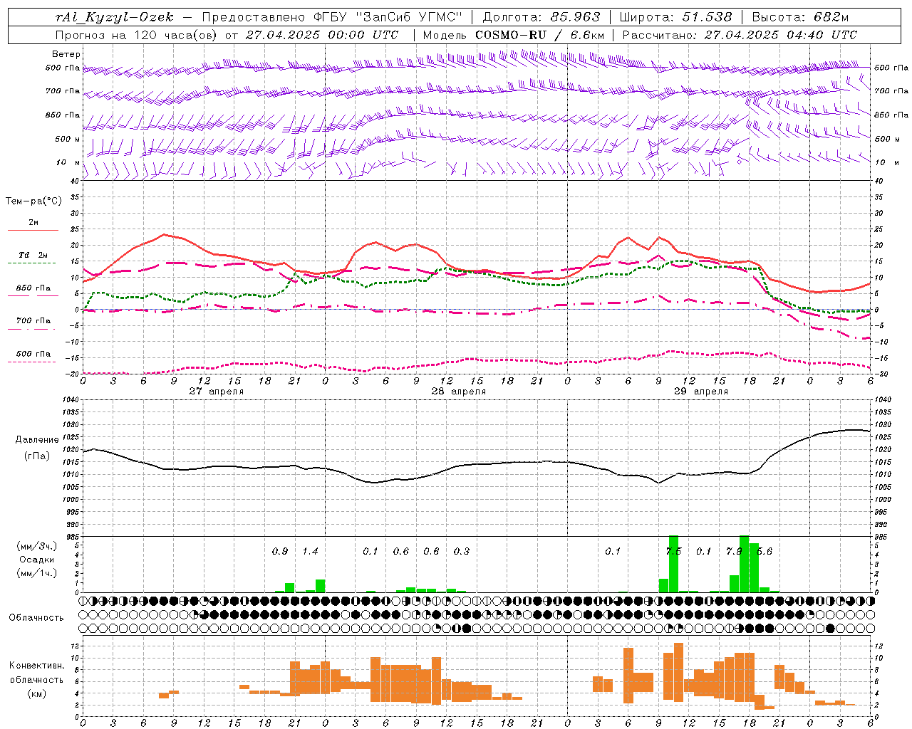
Task: Click the '(гПа)' unit under Давление
Action: (37, 456)
